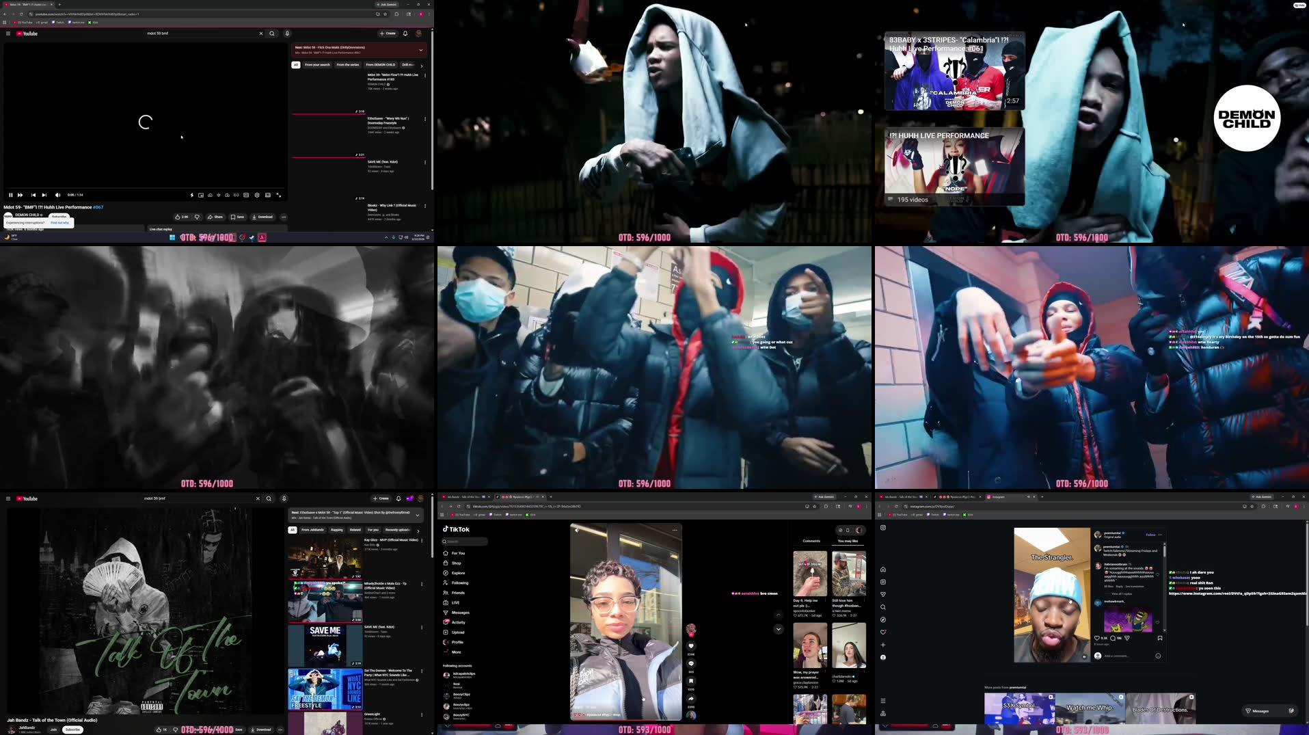
Task: Bookmark the Instagram reel
Action: coord(1160,638)
